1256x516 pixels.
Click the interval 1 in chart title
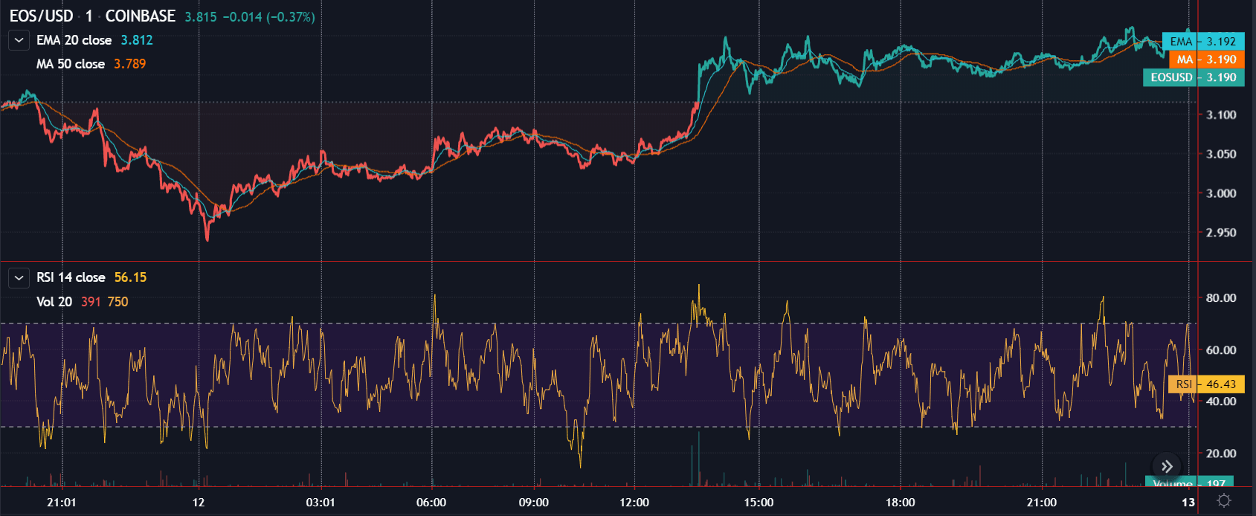(89, 16)
